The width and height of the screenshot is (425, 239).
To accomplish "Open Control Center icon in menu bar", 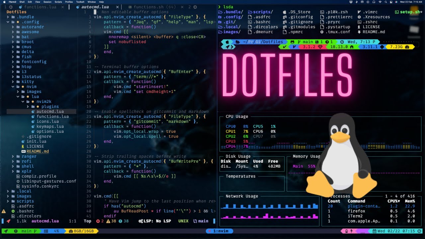I will click(391, 2).
